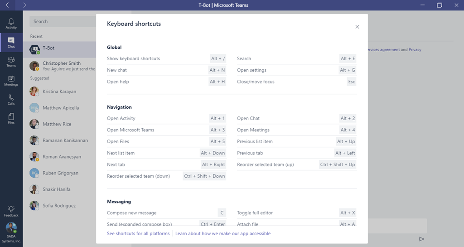Image resolution: width=464 pixels, height=247 pixels.
Task: Select Kristina Karayan from Suggested
Action: (59, 92)
